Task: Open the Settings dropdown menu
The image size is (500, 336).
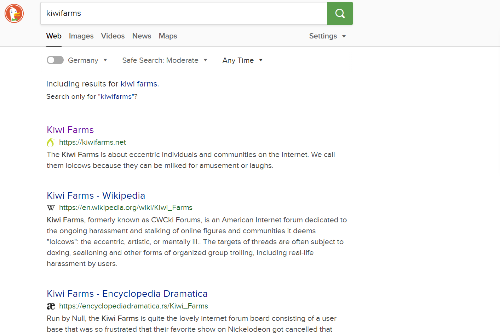Action: 327,36
